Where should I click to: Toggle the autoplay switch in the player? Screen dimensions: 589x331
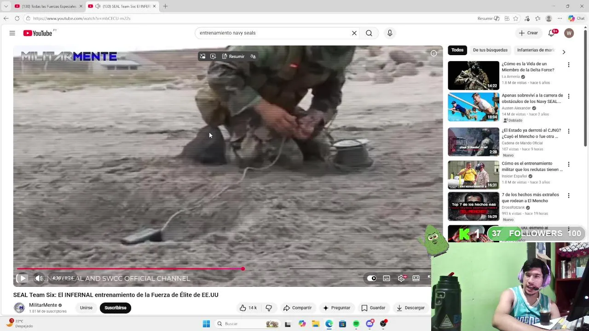tap(372, 278)
